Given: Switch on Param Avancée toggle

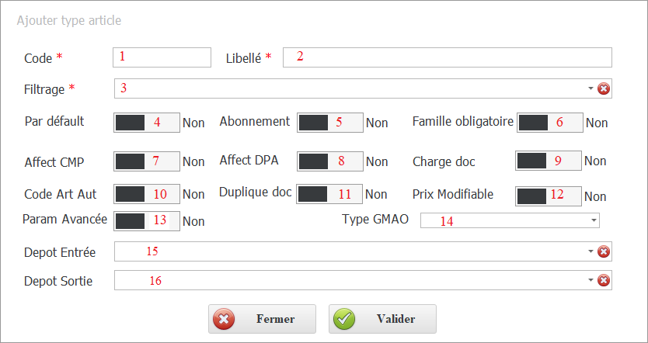Looking at the screenshot, I should click(147, 220).
